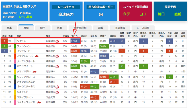
Task: Click horse name ステイグリーン
Action: (x=25, y=97)
